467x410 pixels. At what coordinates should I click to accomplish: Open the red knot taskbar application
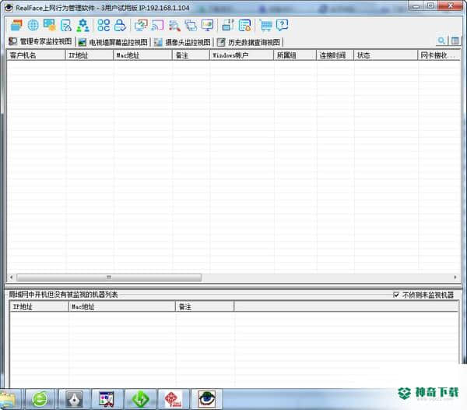[x=174, y=399]
